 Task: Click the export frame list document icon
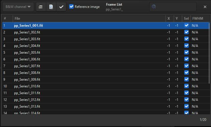click(x=51, y=7)
